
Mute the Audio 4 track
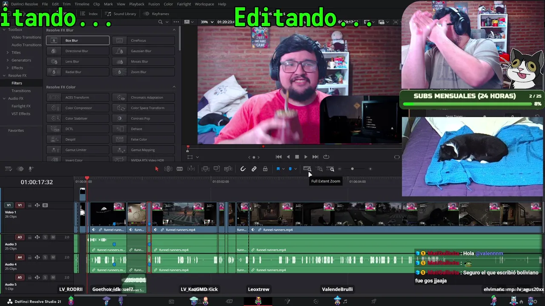point(53,257)
